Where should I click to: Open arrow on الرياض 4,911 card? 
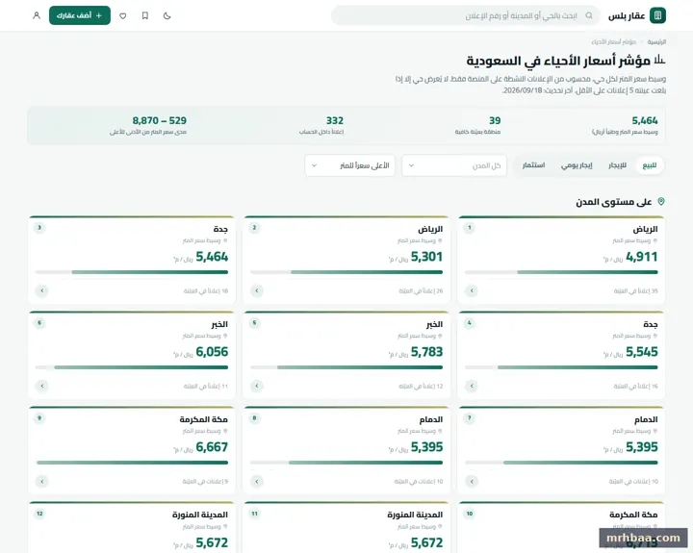click(472, 290)
